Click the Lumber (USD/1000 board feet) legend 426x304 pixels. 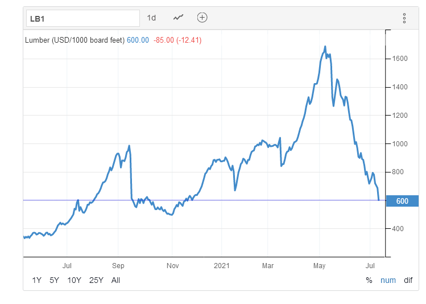click(x=75, y=40)
